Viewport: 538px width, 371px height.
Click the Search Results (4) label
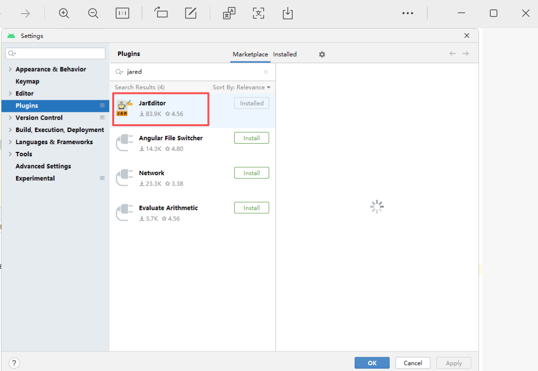pos(139,87)
